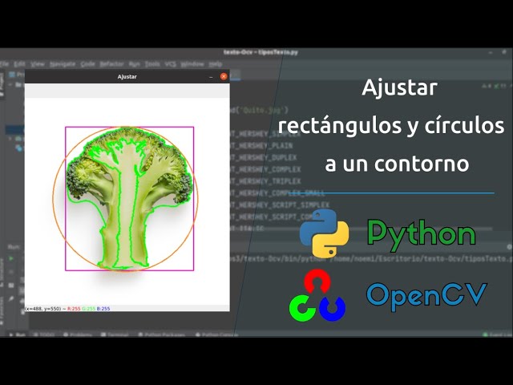Open the Run menu in PyCharm
513x385 pixels.
pos(134,64)
